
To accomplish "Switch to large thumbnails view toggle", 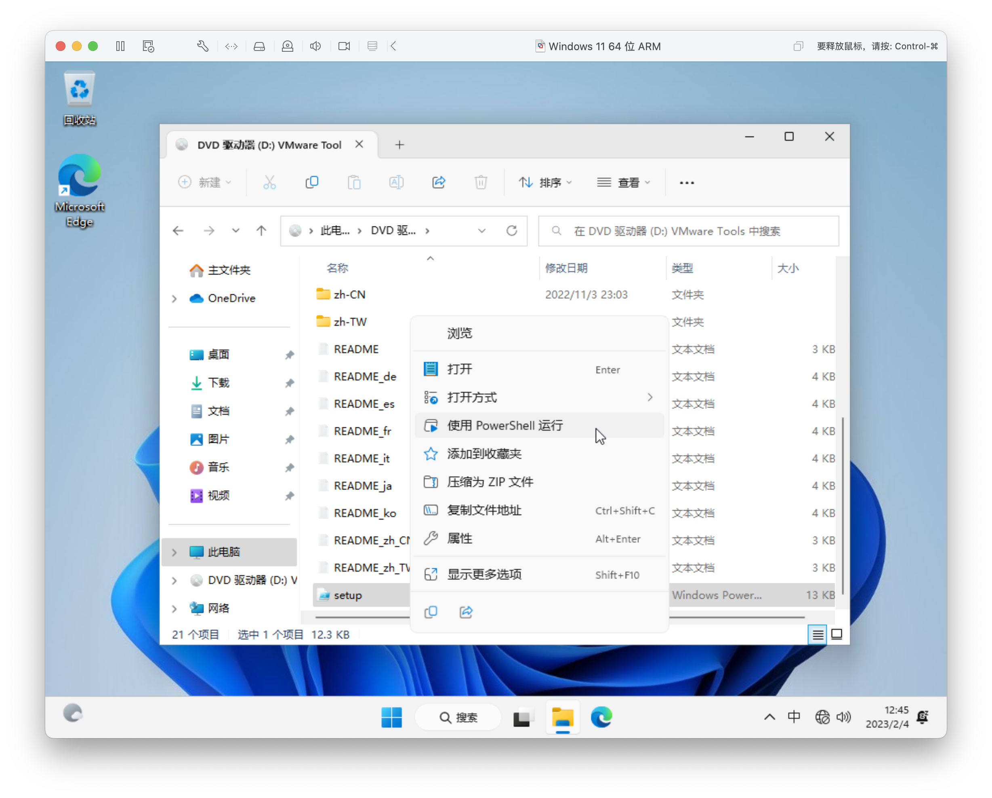I will point(837,635).
